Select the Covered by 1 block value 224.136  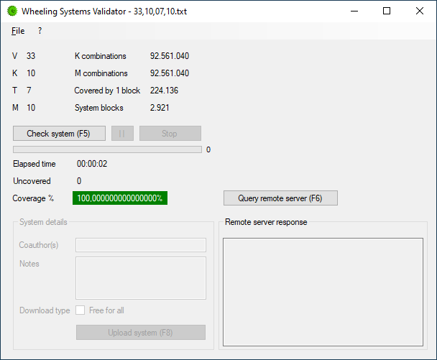tap(164, 91)
